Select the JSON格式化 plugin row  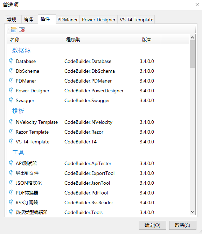coord(98,183)
